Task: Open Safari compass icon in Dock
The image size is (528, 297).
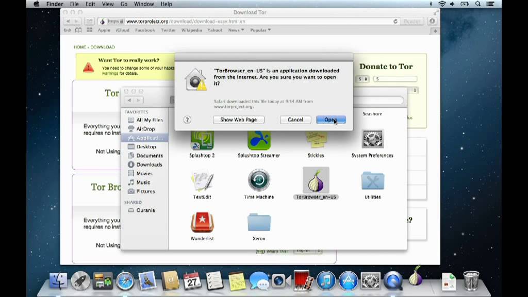Action: click(125, 281)
